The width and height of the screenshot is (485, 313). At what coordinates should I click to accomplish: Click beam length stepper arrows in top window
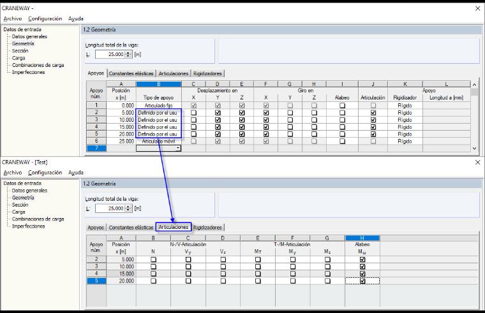pyautogui.click(x=128, y=54)
